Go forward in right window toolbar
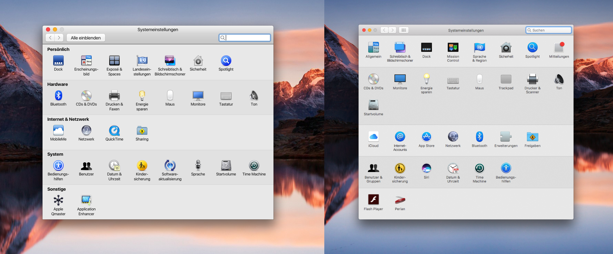The height and width of the screenshot is (254, 613). pyautogui.click(x=392, y=30)
